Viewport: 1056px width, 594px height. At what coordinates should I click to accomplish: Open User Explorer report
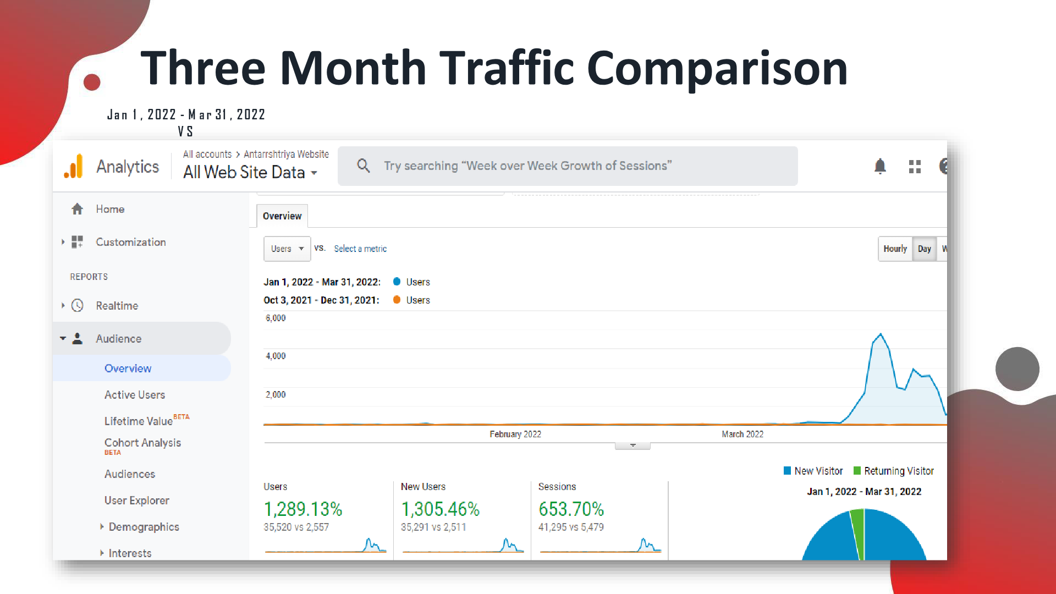coord(137,501)
